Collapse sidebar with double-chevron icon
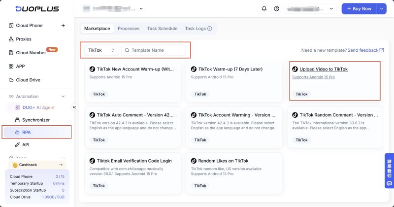Viewport: 394px width, 207px height. click(x=74, y=107)
